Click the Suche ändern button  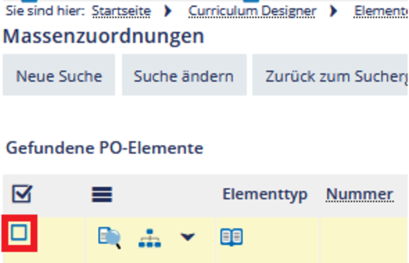coord(184,75)
